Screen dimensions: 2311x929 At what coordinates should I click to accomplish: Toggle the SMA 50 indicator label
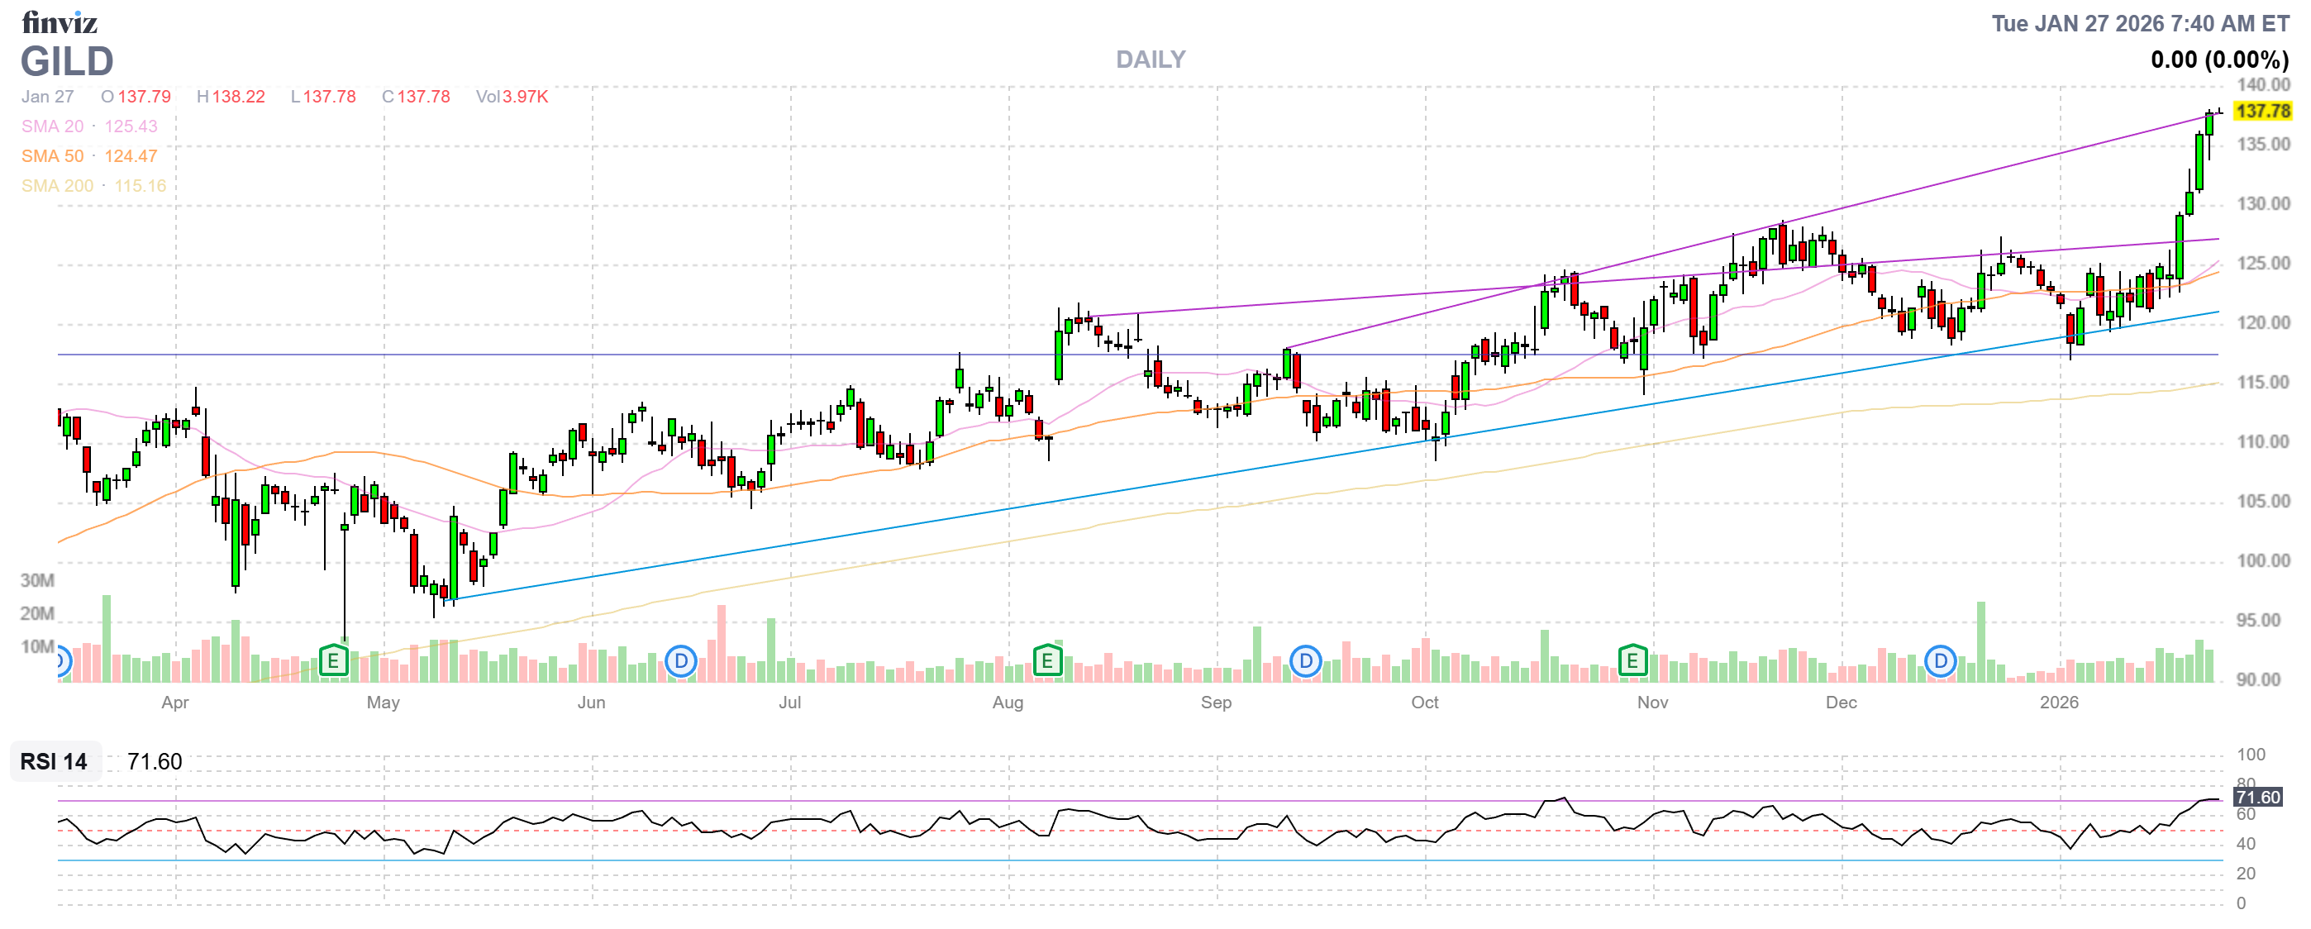coord(53,156)
